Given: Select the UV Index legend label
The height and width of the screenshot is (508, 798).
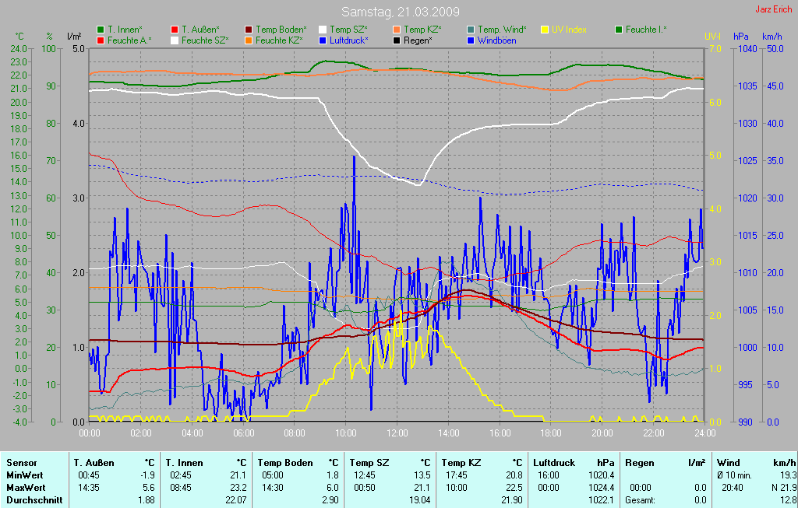Looking at the screenshot, I should [x=570, y=30].
